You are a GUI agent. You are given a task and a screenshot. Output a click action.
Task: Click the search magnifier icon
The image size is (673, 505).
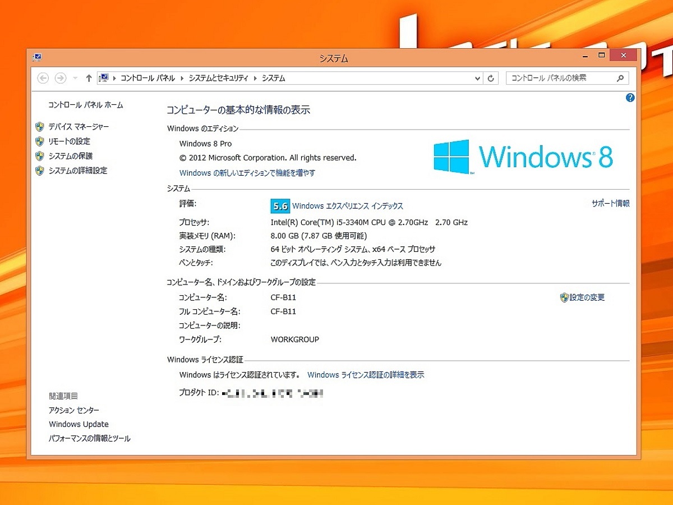pos(620,79)
